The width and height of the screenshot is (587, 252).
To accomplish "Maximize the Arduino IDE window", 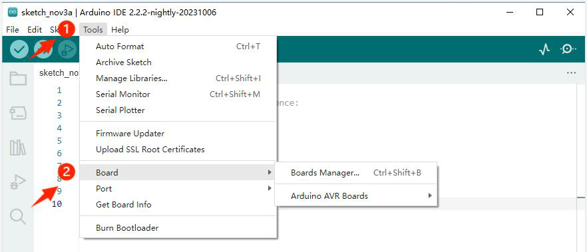I will (x=540, y=13).
